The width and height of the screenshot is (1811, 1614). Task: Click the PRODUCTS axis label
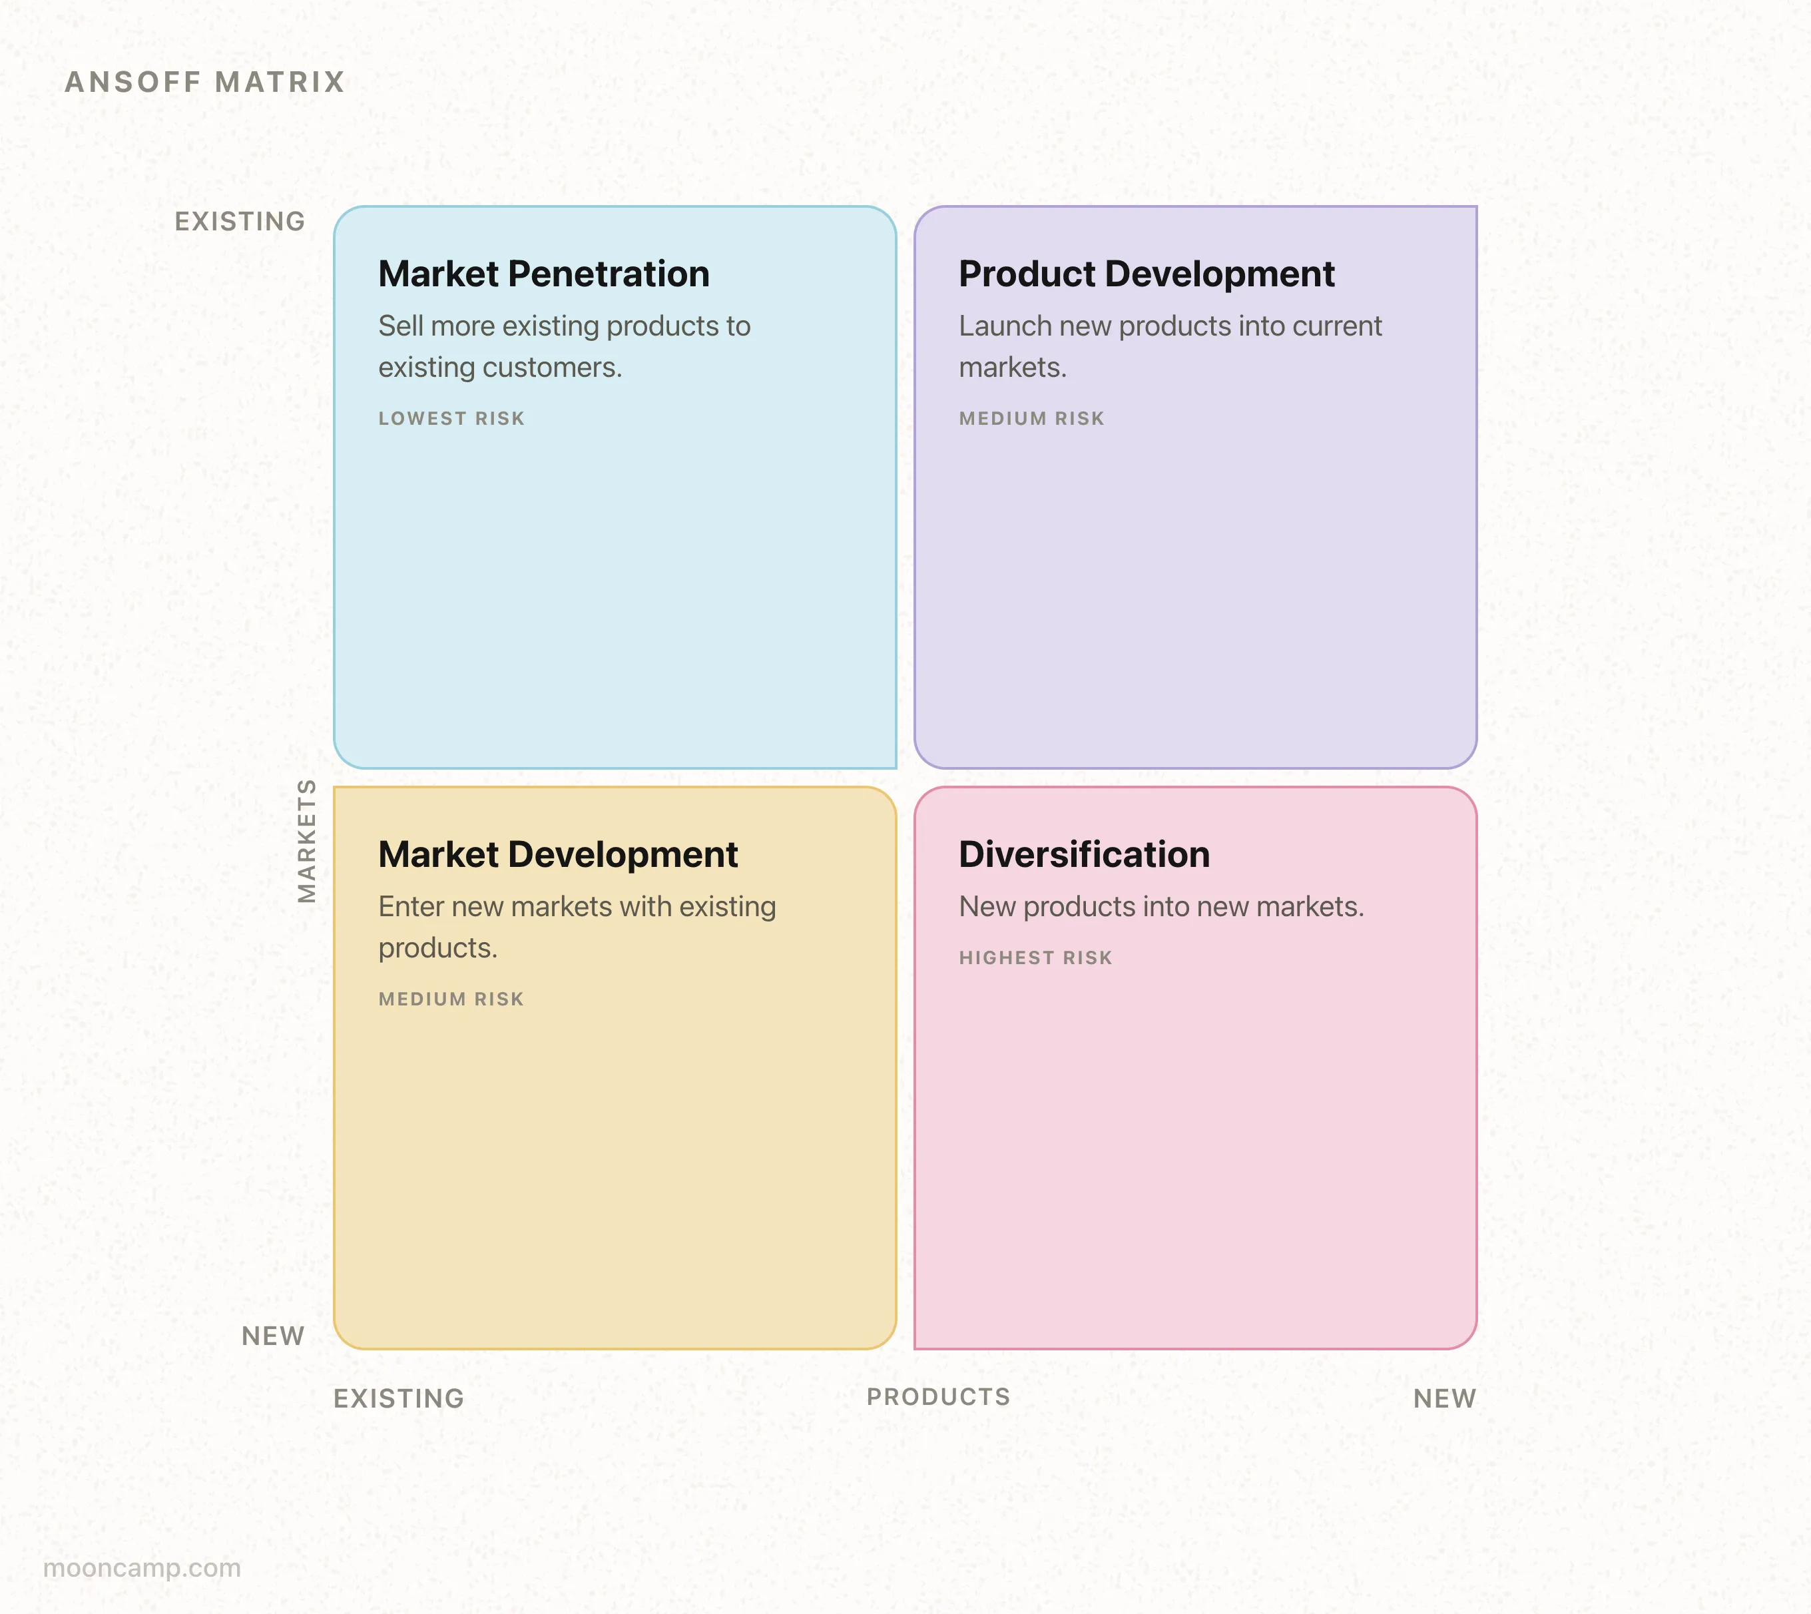938,1397
